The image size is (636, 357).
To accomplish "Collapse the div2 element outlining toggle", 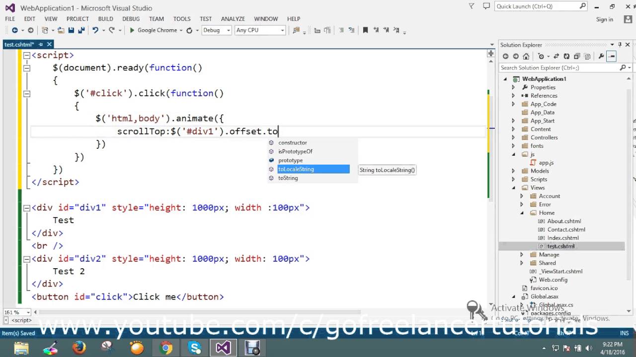I will click(27, 259).
